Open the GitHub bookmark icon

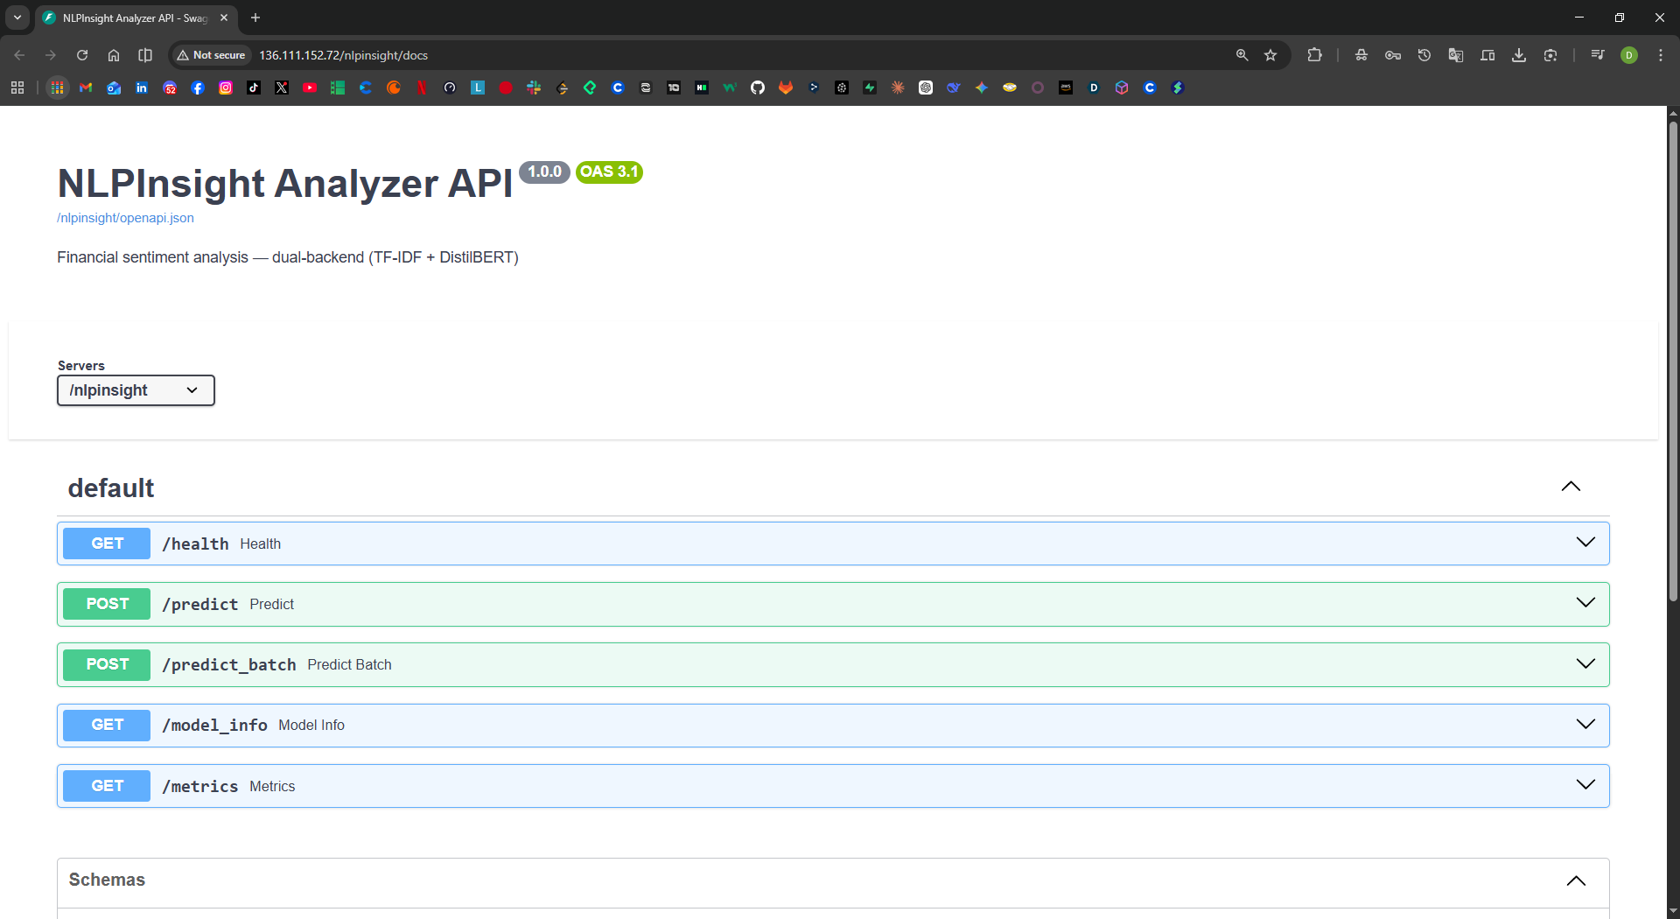758,88
